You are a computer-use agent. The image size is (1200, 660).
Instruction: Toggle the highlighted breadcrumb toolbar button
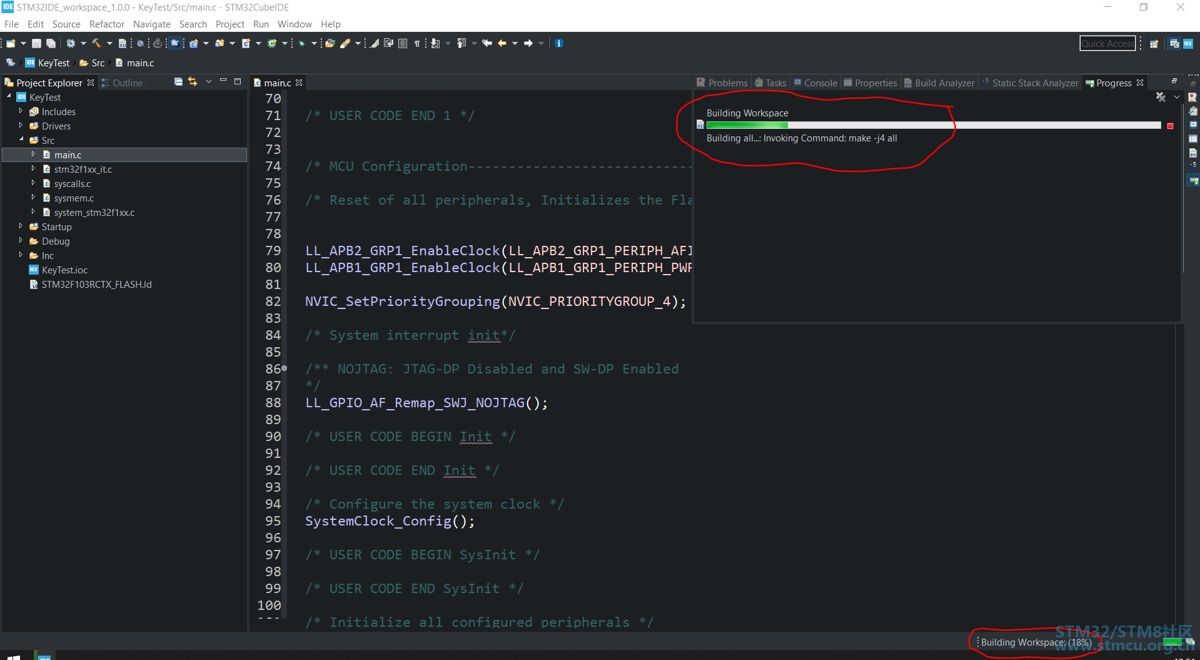click(x=176, y=43)
